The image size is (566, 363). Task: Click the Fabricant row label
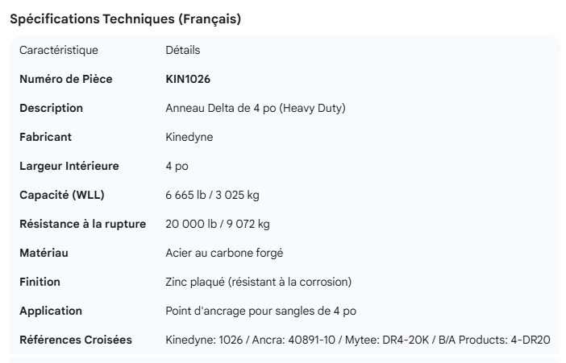pyautogui.click(x=45, y=137)
